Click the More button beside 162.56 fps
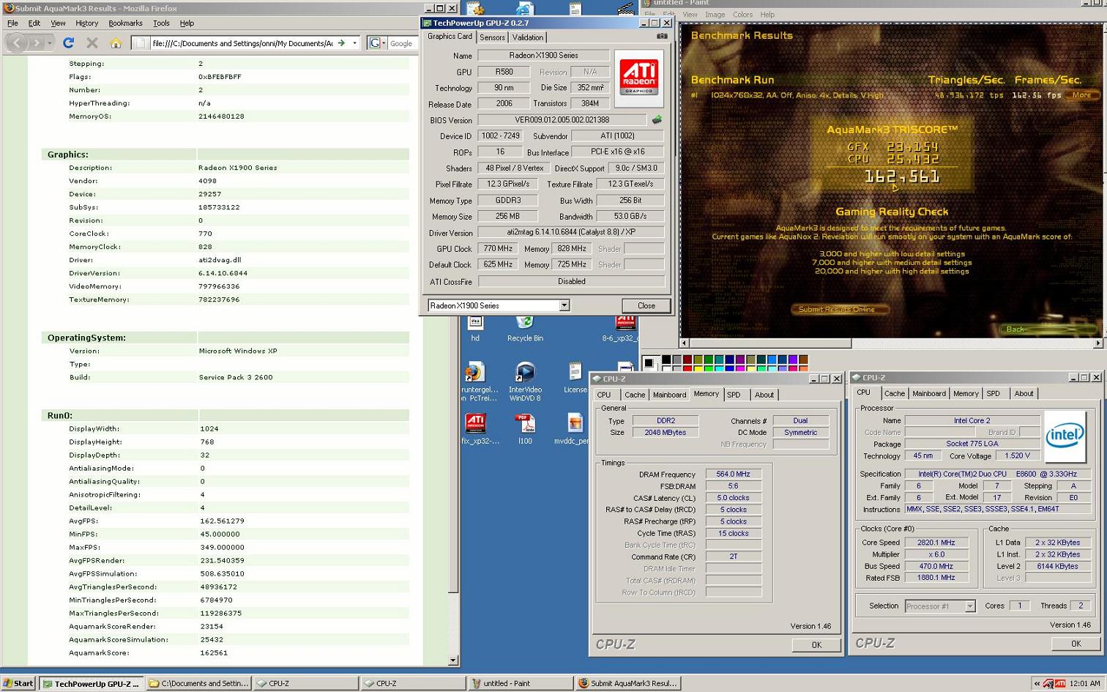The width and height of the screenshot is (1107, 692). click(x=1081, y=95)
